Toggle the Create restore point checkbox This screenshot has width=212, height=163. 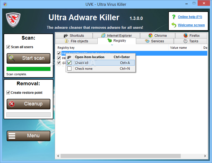click(8, 93)
